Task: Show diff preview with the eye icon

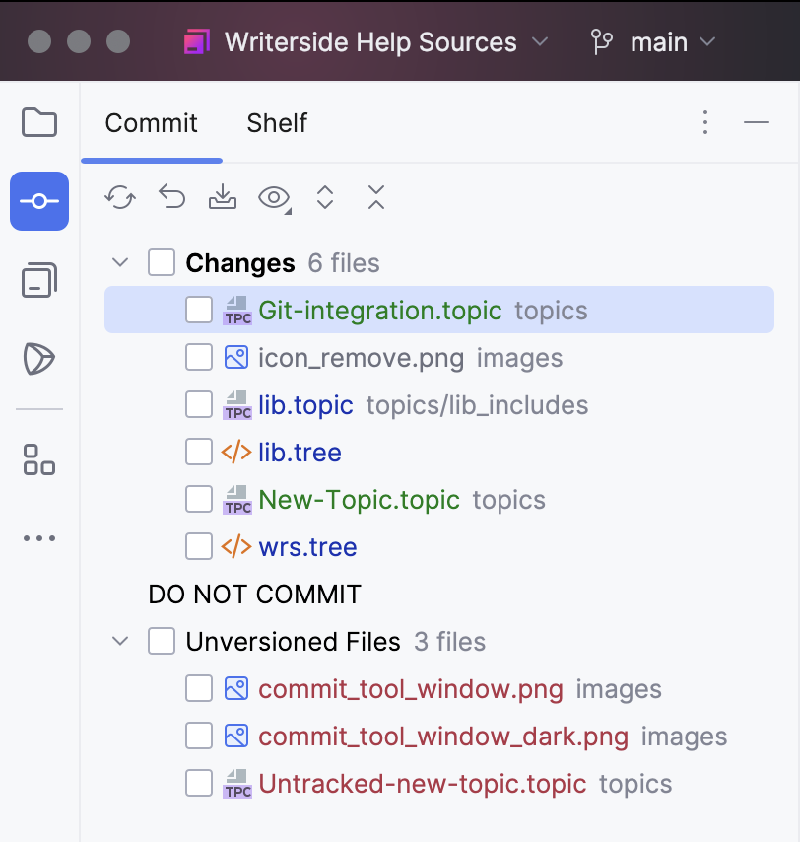Action: coord(273,197)
